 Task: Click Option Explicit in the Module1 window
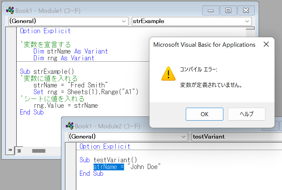[x=45, y=31]
